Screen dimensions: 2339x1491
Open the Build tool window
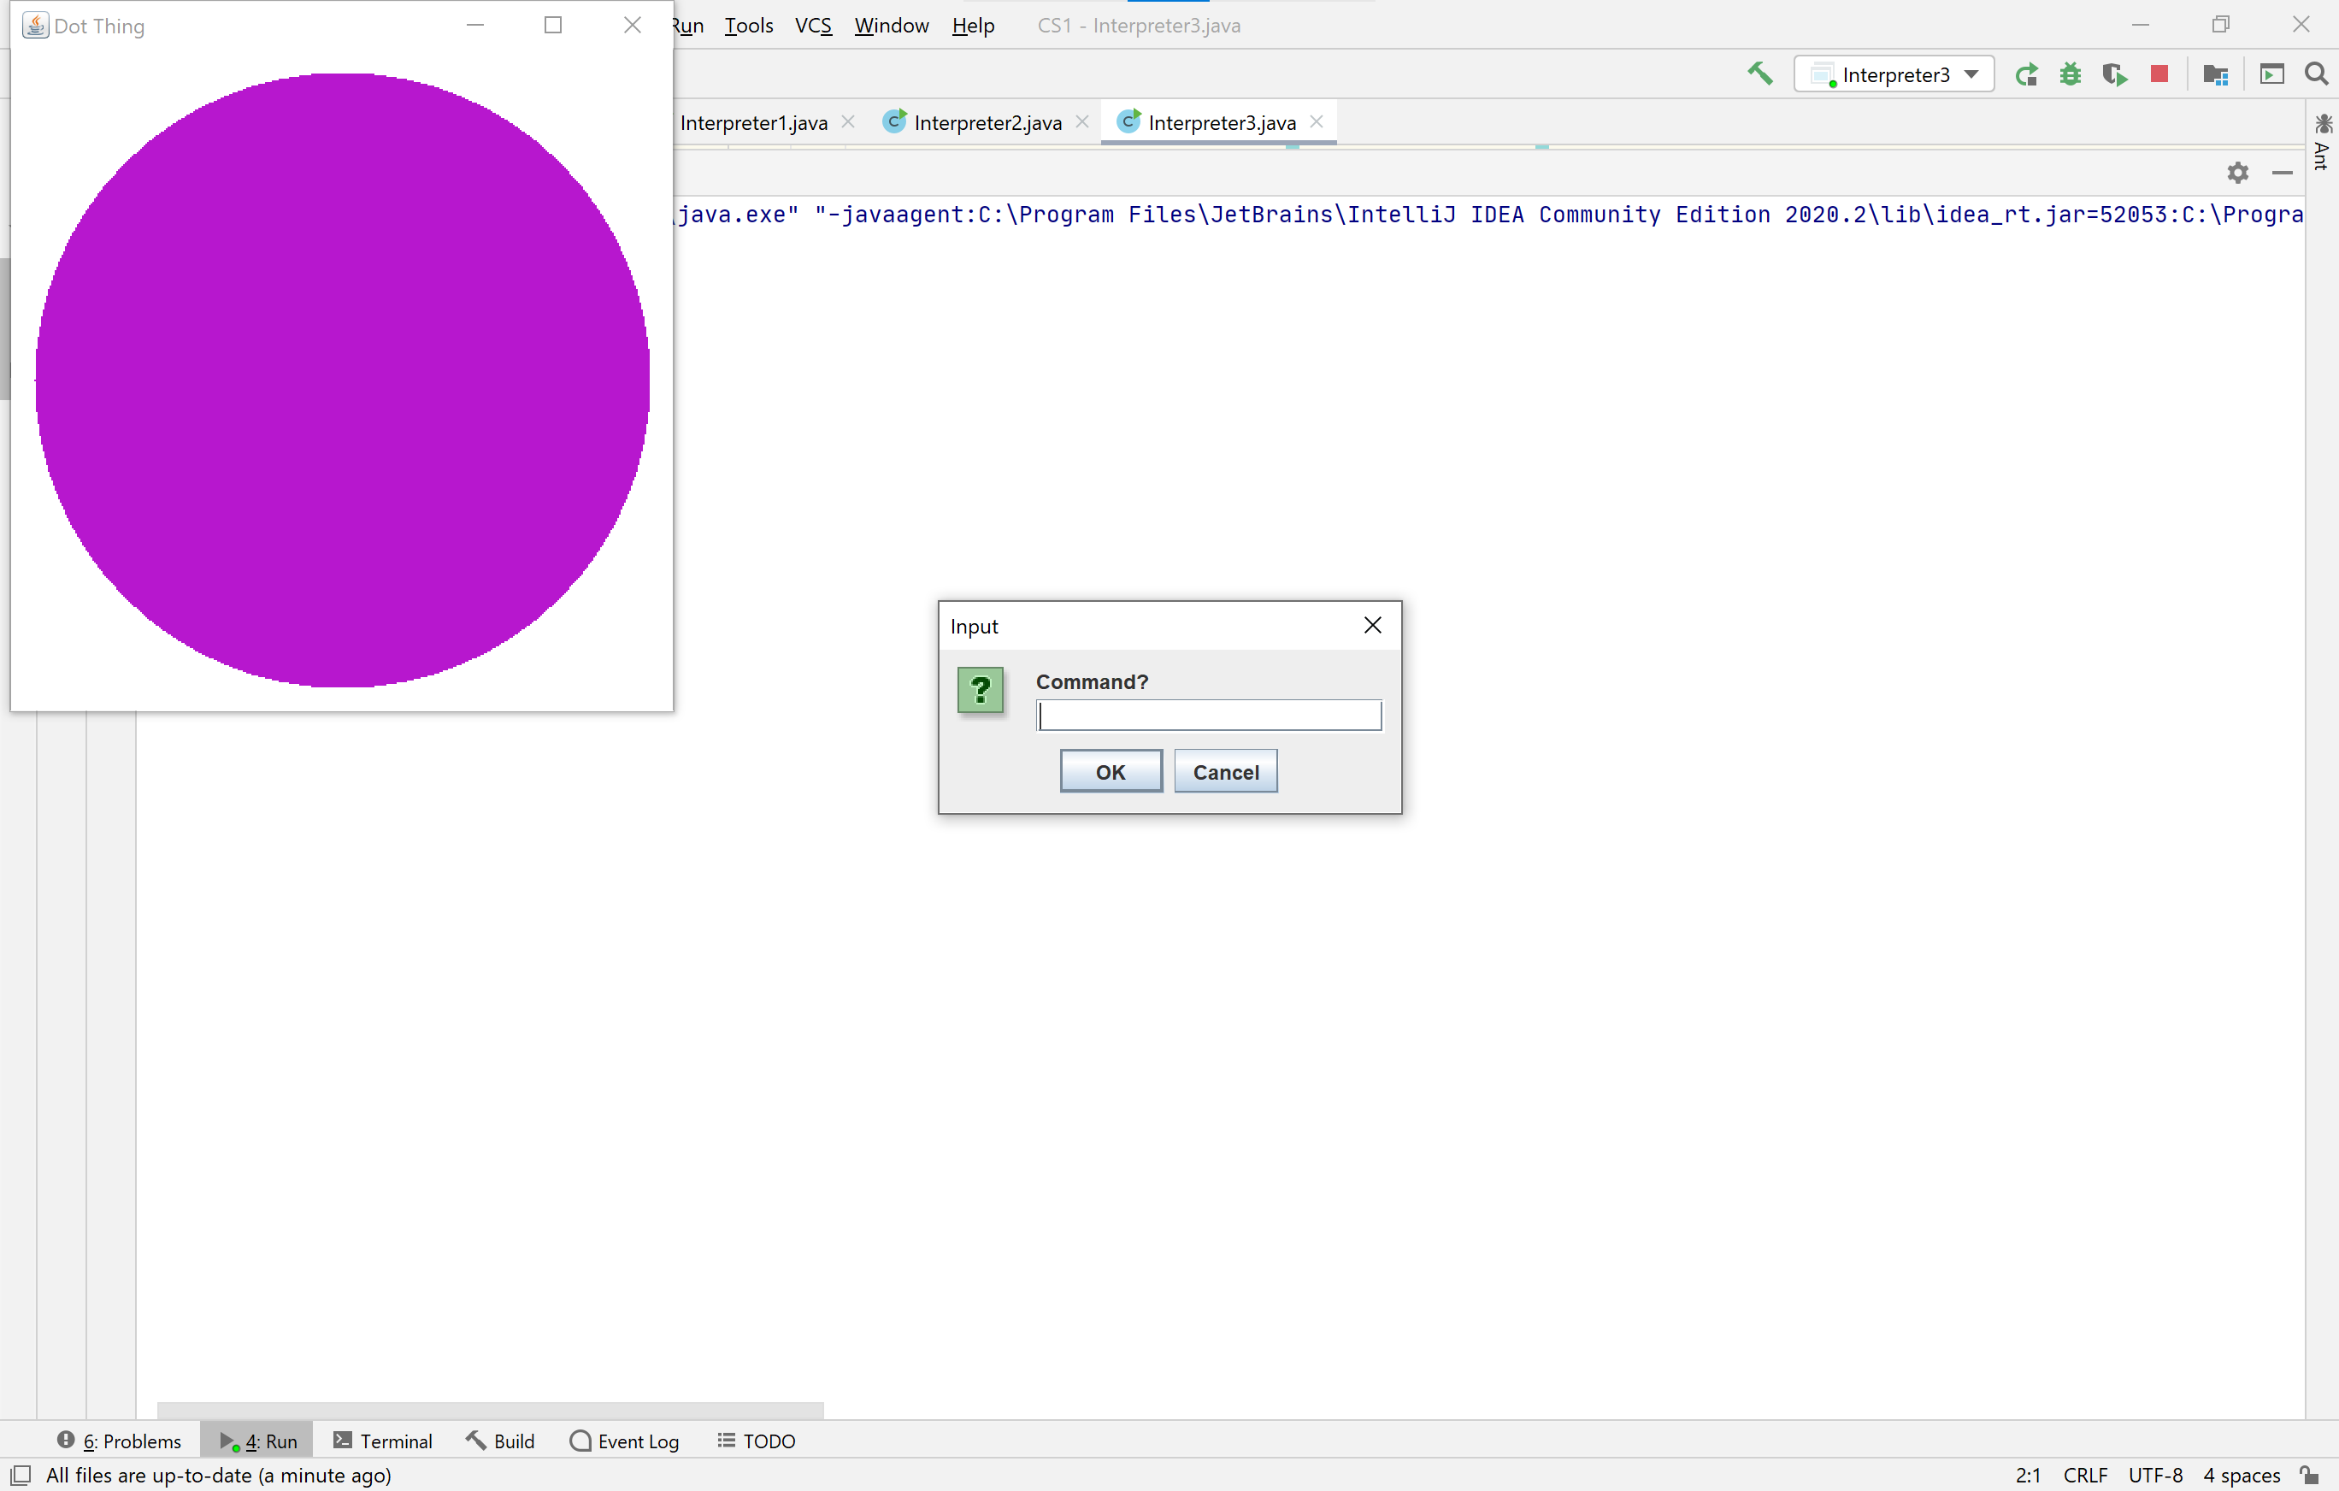pyautogui.click(x=500, y=1441)
